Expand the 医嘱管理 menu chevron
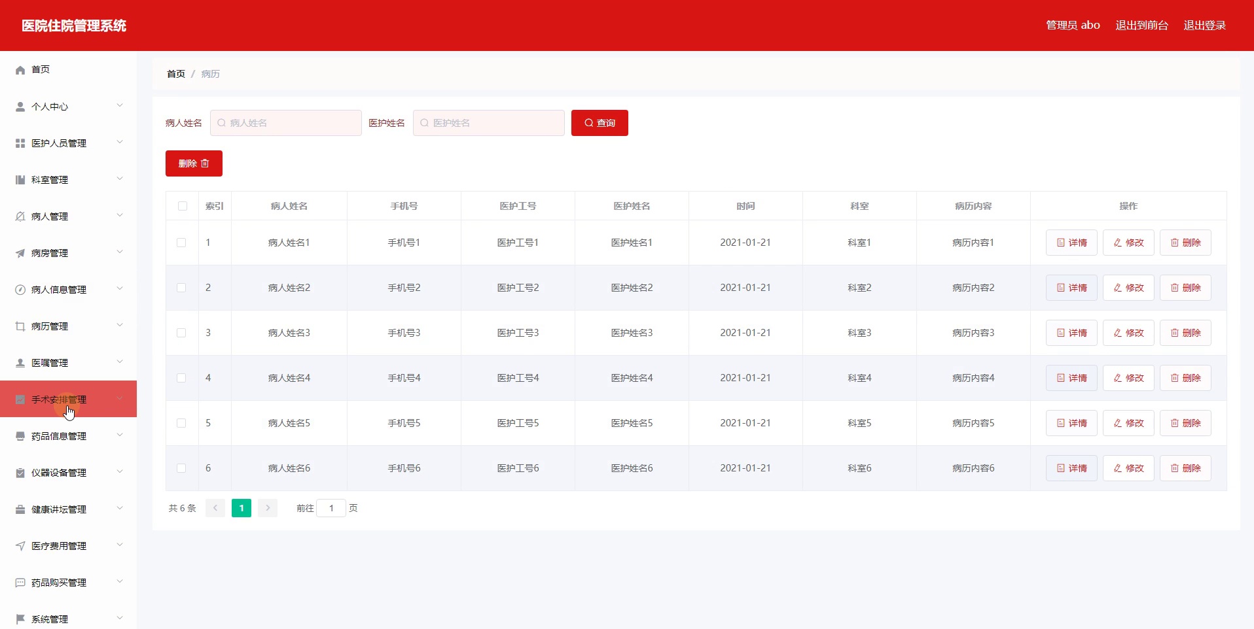This screenshot has height=629, width=1254. [120, 362]
